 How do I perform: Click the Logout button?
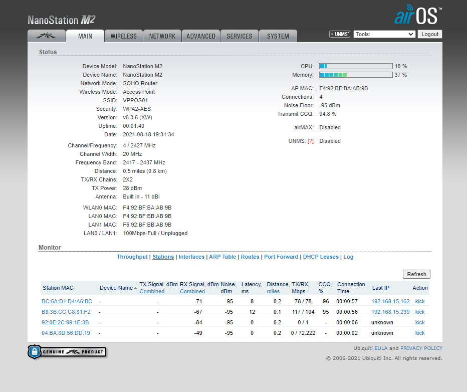(430, 34)
